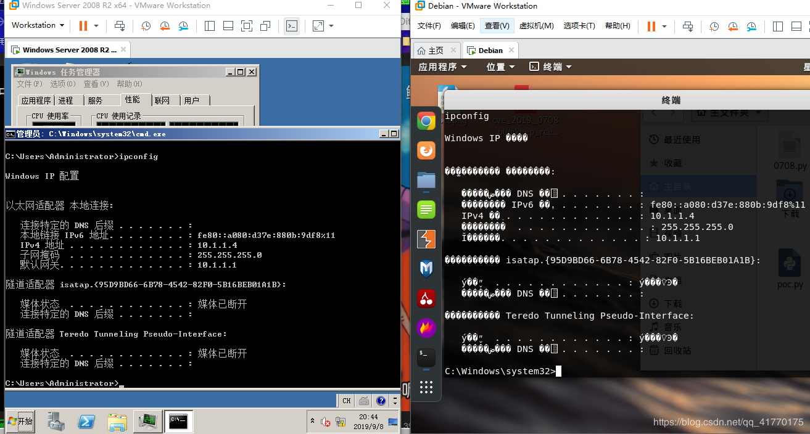
Task: Open Files manager from Debian dock
Action: [x=426, y=180]
